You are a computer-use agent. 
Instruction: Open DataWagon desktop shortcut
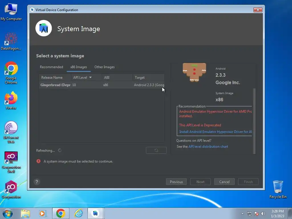(x=11, y=41)
